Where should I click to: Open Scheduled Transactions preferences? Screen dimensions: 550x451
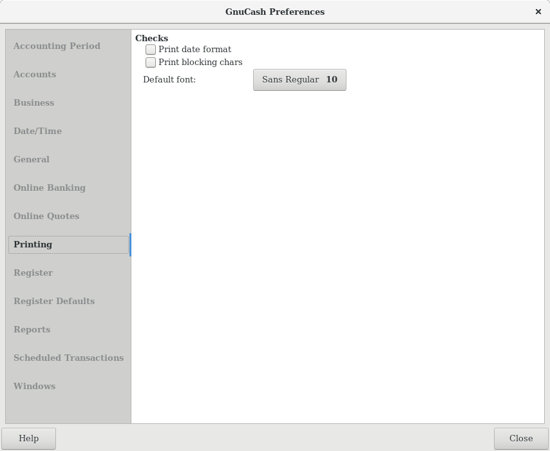coord(68,358)
